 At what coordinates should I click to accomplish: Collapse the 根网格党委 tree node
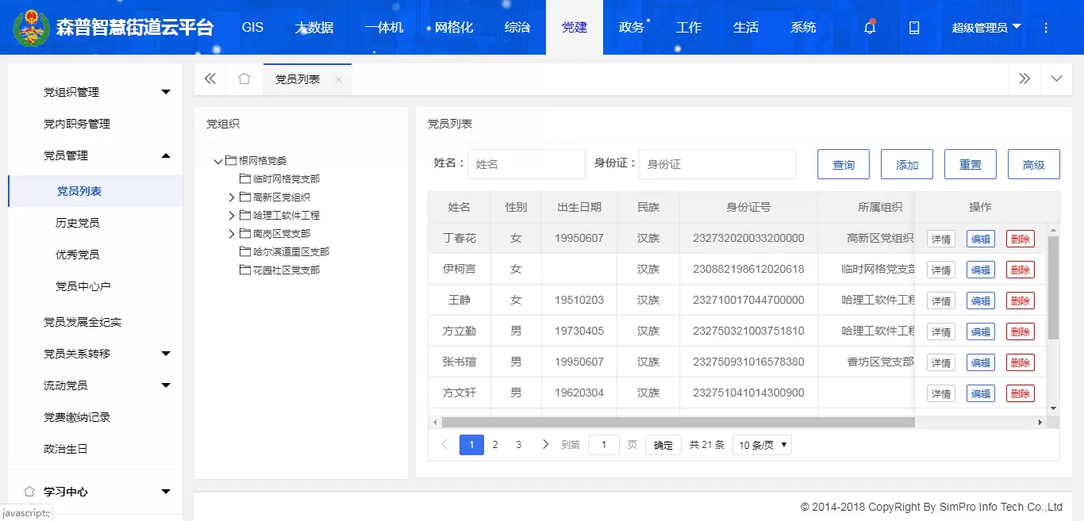coord(218,161)
